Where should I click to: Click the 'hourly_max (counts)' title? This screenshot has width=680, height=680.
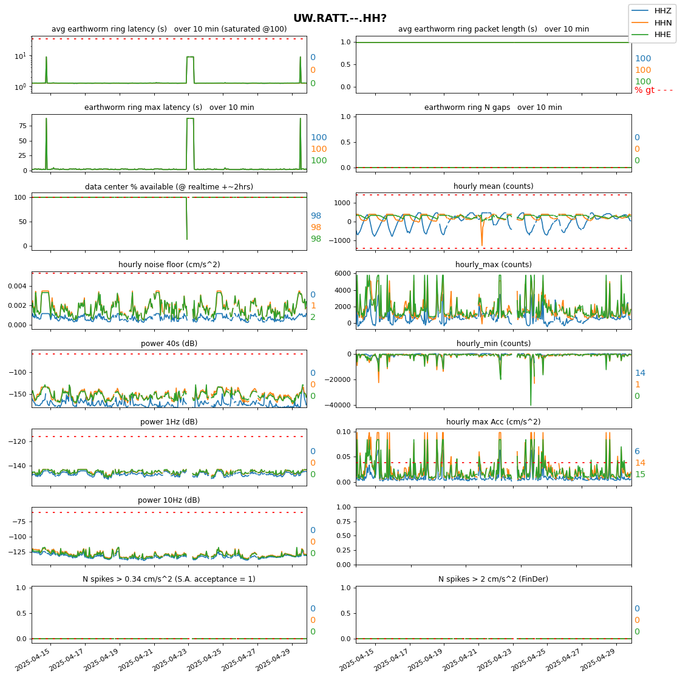[494, 265]
